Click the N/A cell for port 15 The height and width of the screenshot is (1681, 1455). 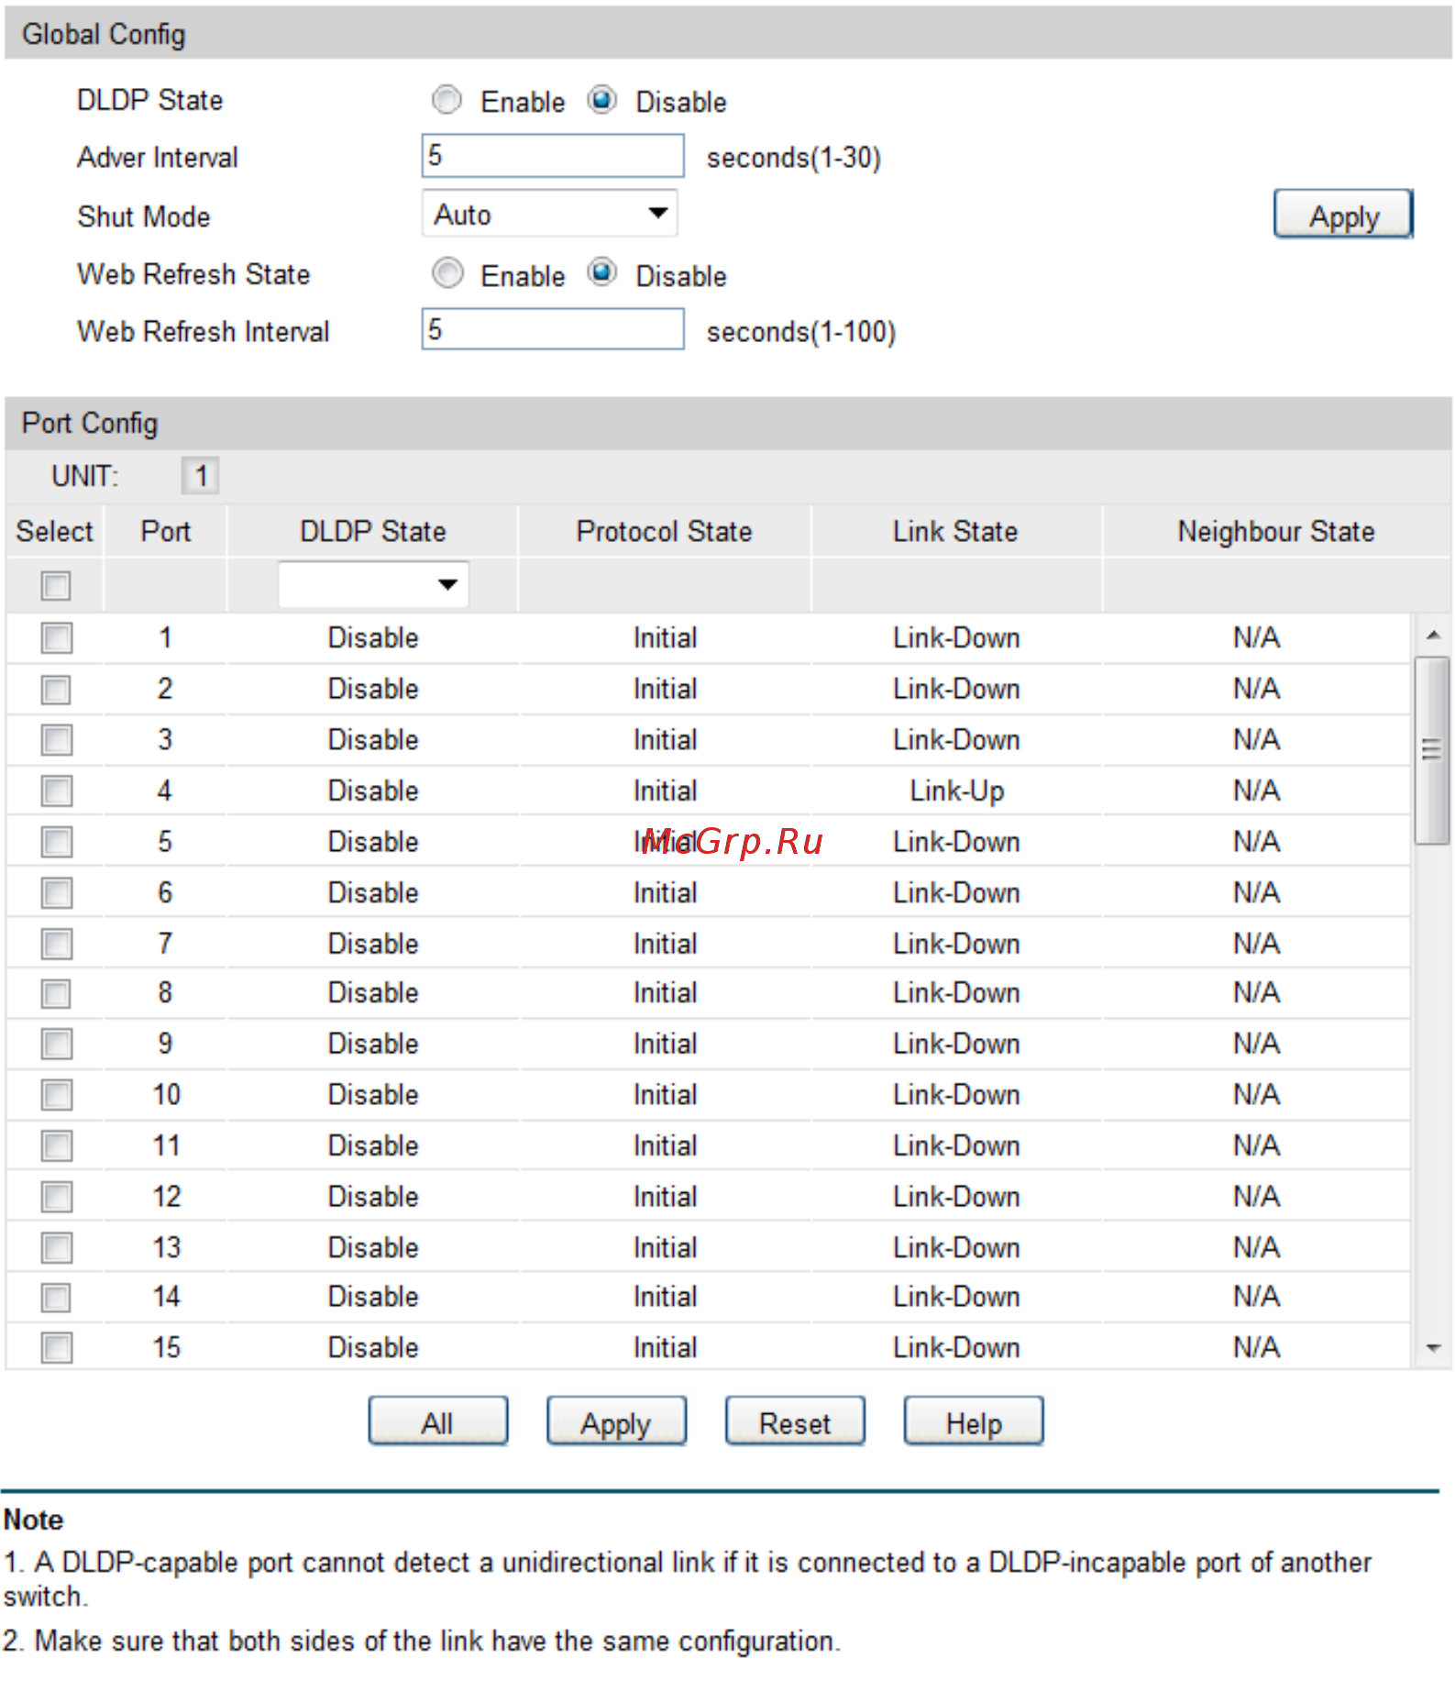(1256, 1348)
